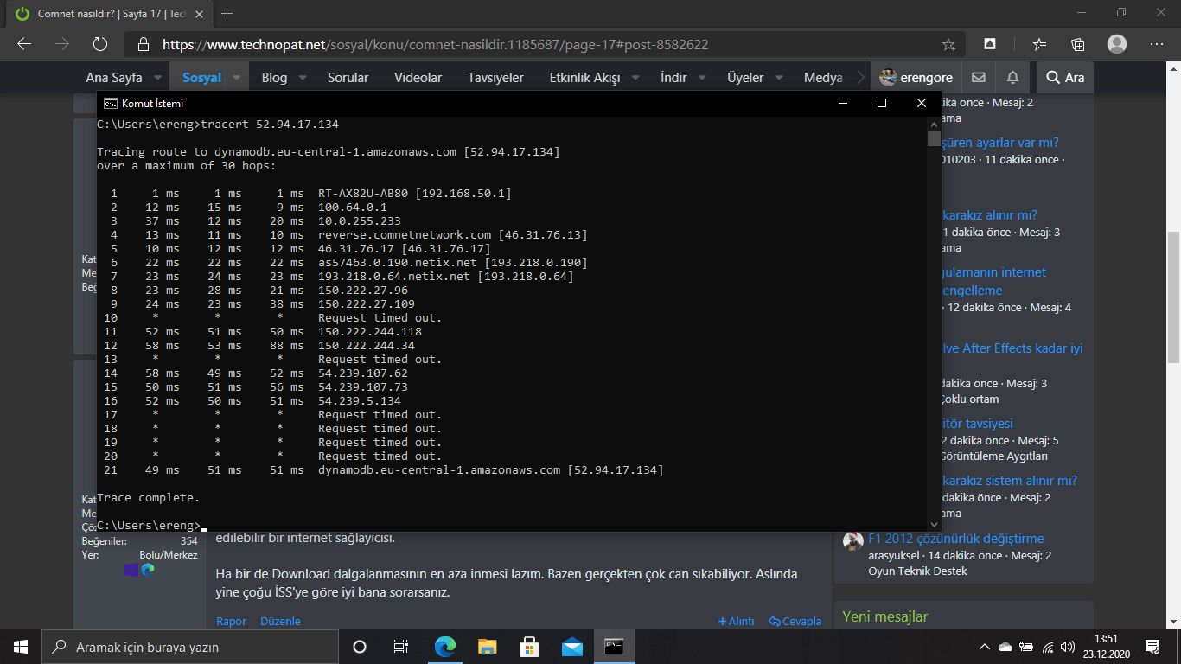Open the Tavsiyeler nav item
Screen dimensions: 1181x664
click(x=495, y=77)
